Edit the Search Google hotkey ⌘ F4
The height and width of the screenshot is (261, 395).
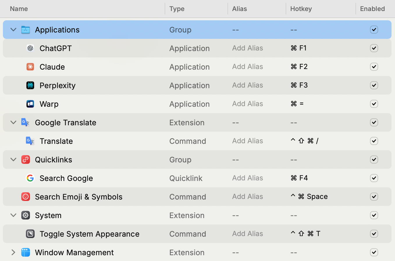coord(299,178)
